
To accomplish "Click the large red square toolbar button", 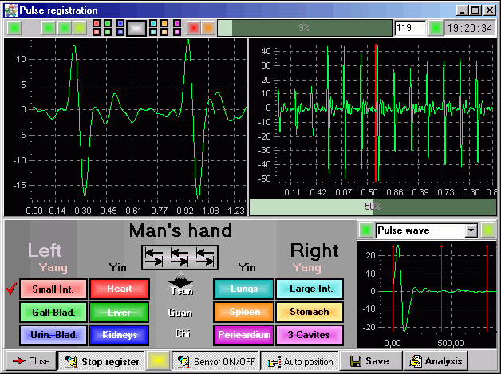I will point(194,28).
